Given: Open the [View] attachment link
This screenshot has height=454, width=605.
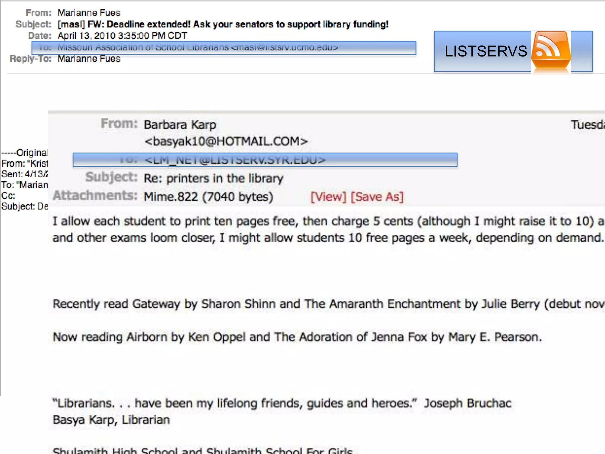Looking at the screenshot, I should [x=328, y=197].
